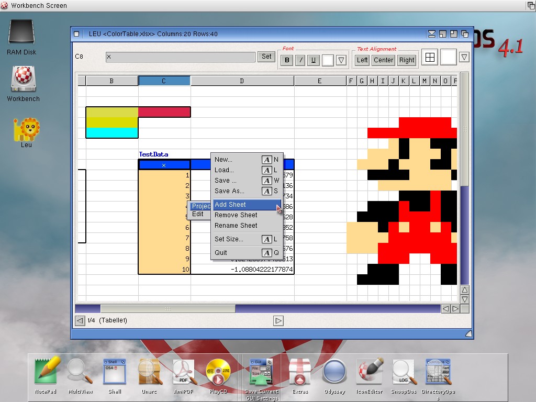Screen dimensions: 536x402
Task: Click the font color swatch
Action: coord(328,60)
